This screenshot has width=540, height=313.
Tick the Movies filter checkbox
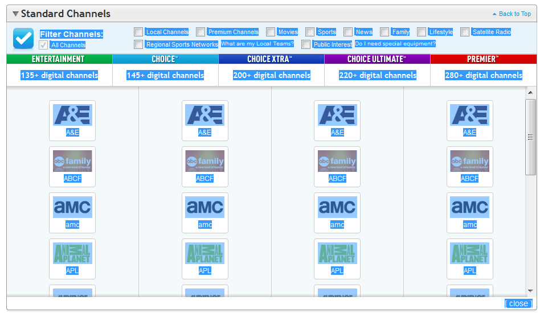[x=271, y=32]
